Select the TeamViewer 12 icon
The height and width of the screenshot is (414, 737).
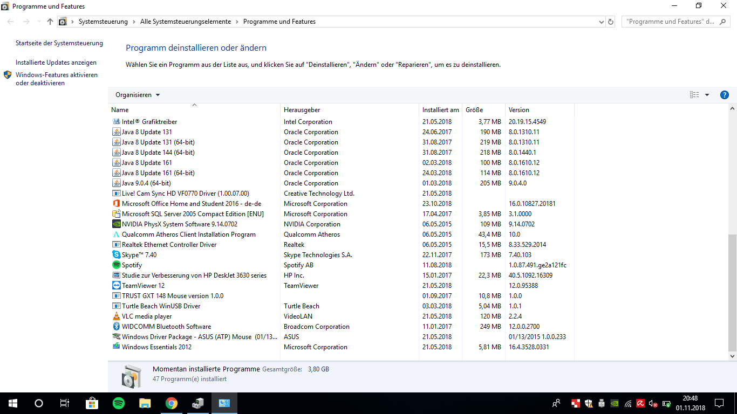point(116,286)
